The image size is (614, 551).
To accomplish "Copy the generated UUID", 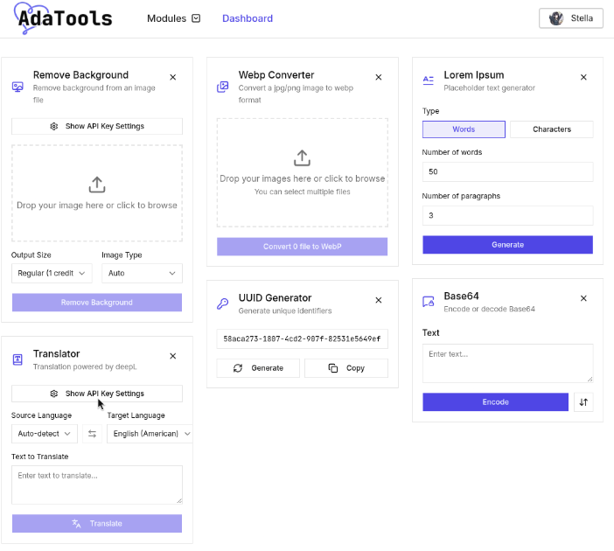I will pyautogui.click(x=346, y=368).
